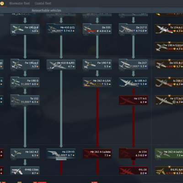Switch to the Bluewater fleet tab
The height and width of the screenshot is (183, 183).
pos(20,3)
